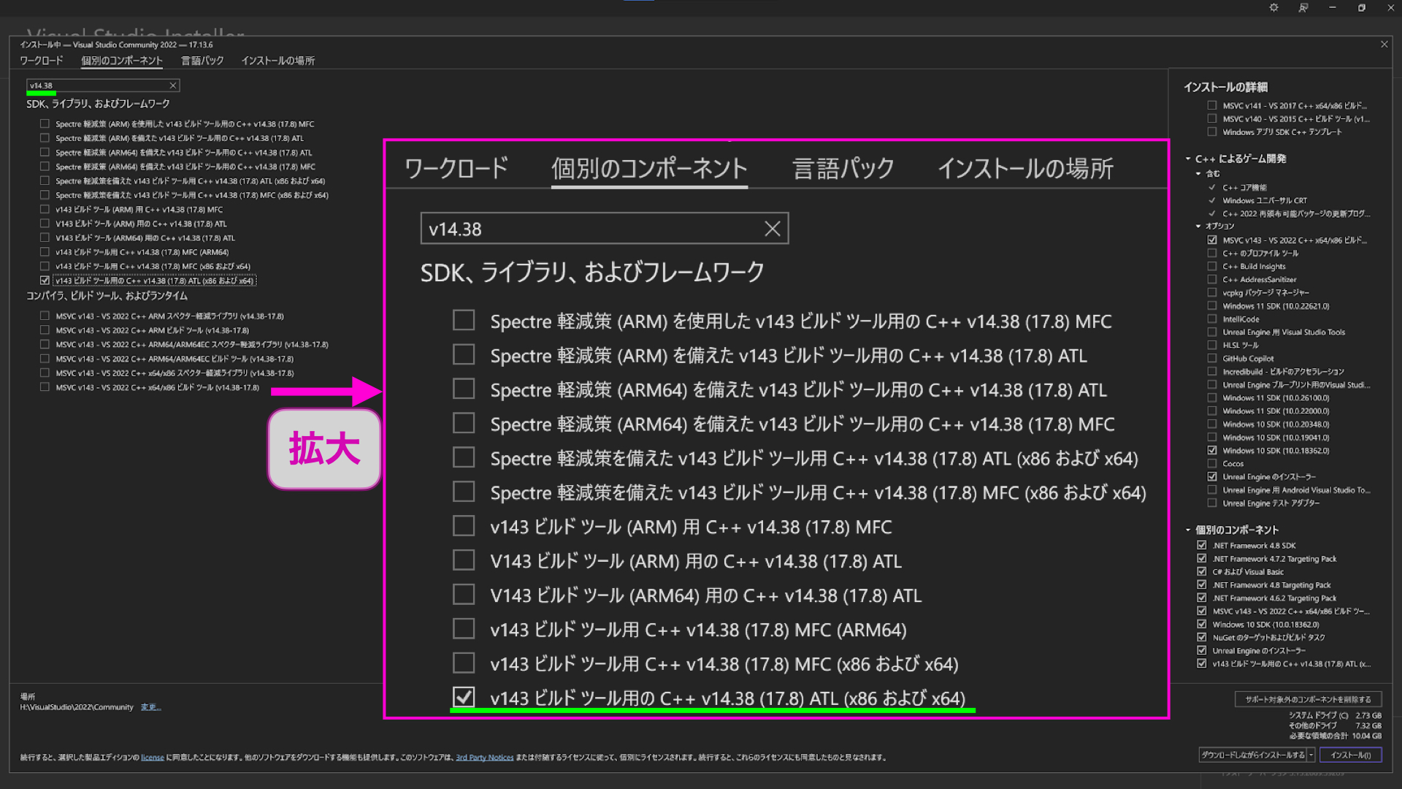Click the 必要な領域の合計 10.04 GB text
1402x789 pixels.
pos(1336,736)
